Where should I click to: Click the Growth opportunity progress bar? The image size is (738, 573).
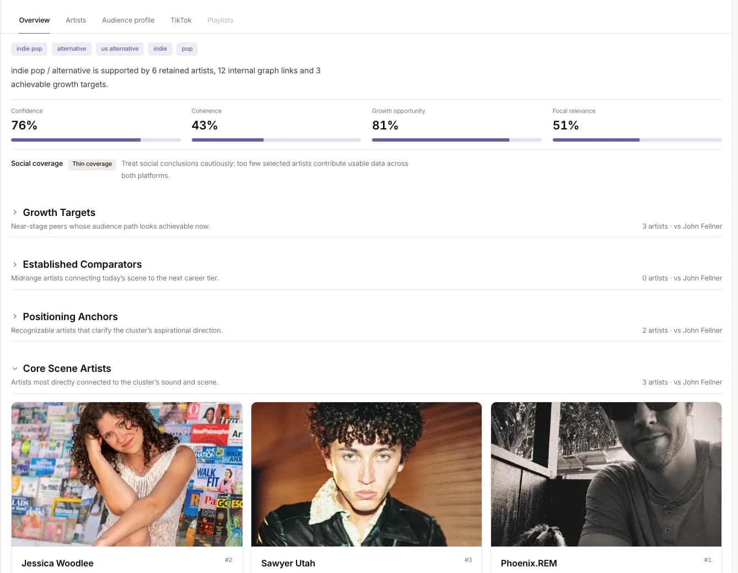click(457, 140)
